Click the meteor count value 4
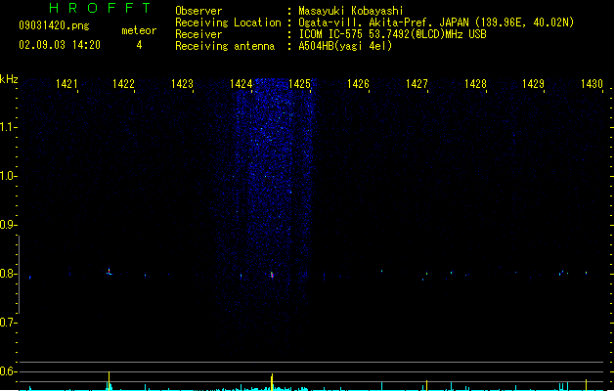The width and height of the screenshot is (615, 391). point(139,45)
